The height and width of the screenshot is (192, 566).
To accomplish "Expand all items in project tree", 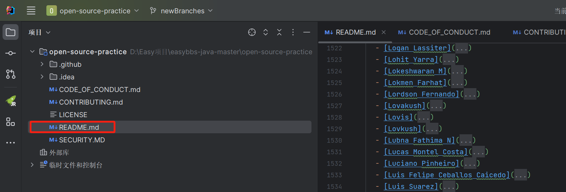I will (266, 33).
